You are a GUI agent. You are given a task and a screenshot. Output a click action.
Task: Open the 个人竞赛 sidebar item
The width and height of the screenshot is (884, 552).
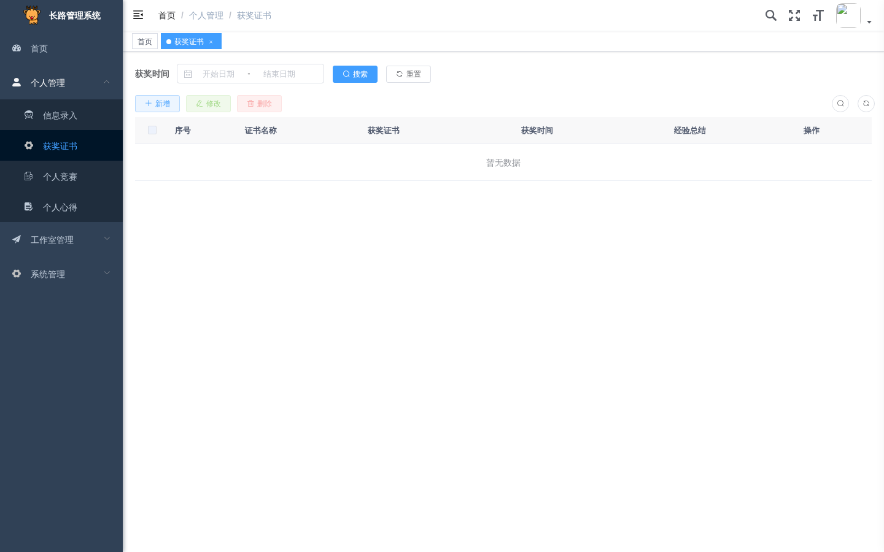click(61, 176)
